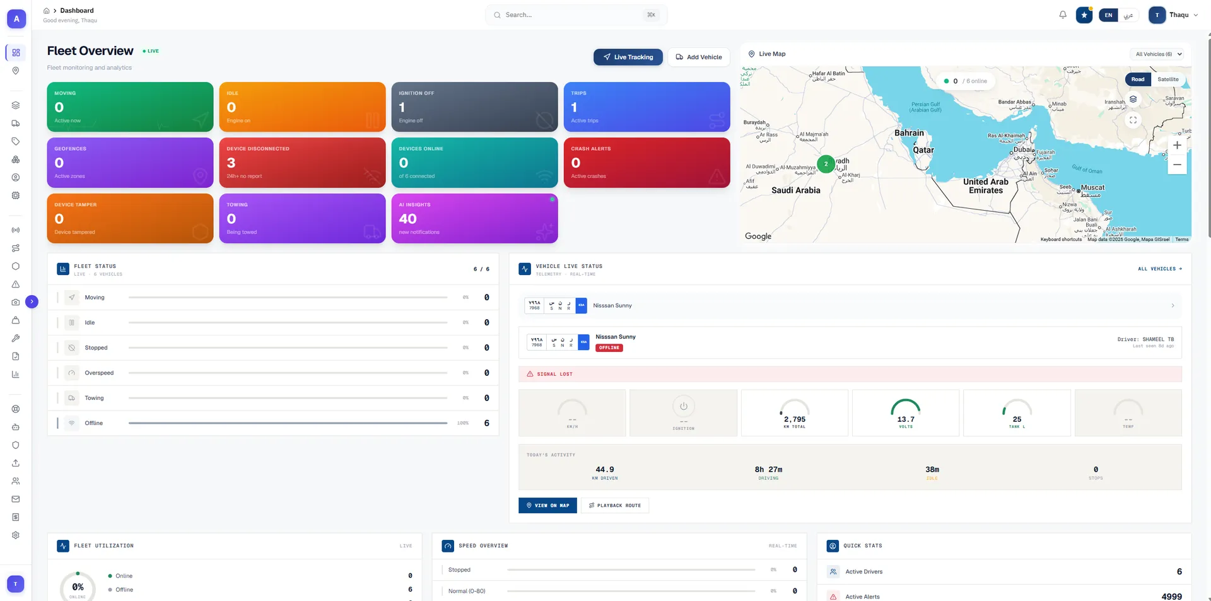The height and width of the screenshot is (601, 1211).
Task: Open the Thaqu user menu
Action: pyautogui.click(x=1174, y=15)
